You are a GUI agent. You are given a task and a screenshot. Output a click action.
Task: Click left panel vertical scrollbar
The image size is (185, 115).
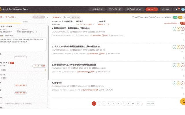48,53
